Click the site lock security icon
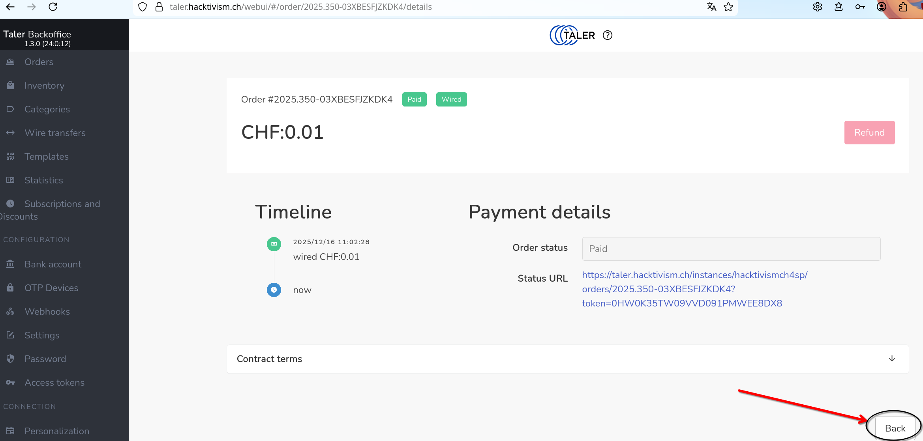The image size is (923, 441). pos(159,7)
